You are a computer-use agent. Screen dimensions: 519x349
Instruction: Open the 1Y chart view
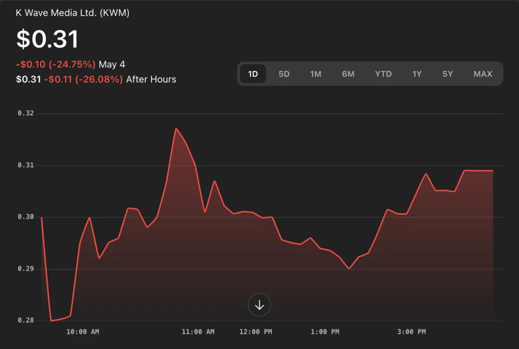pyautogui.click(x=417, y=74)
